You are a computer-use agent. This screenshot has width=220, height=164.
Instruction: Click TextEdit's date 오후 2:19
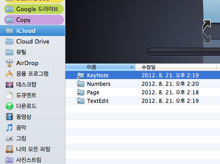(x=187, y=101)
